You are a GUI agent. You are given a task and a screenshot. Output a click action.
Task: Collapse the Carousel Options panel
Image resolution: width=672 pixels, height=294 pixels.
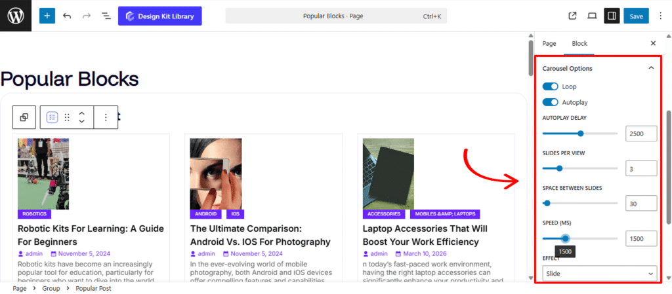pyautogui.click(x=651, y=68)
